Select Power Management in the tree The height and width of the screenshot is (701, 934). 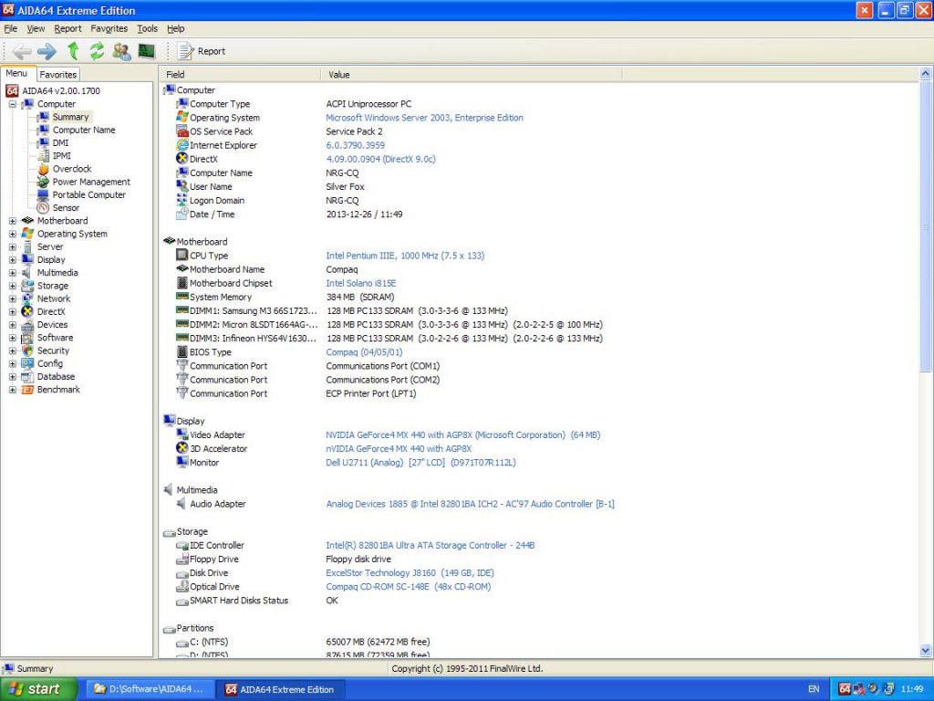[90, 182]
